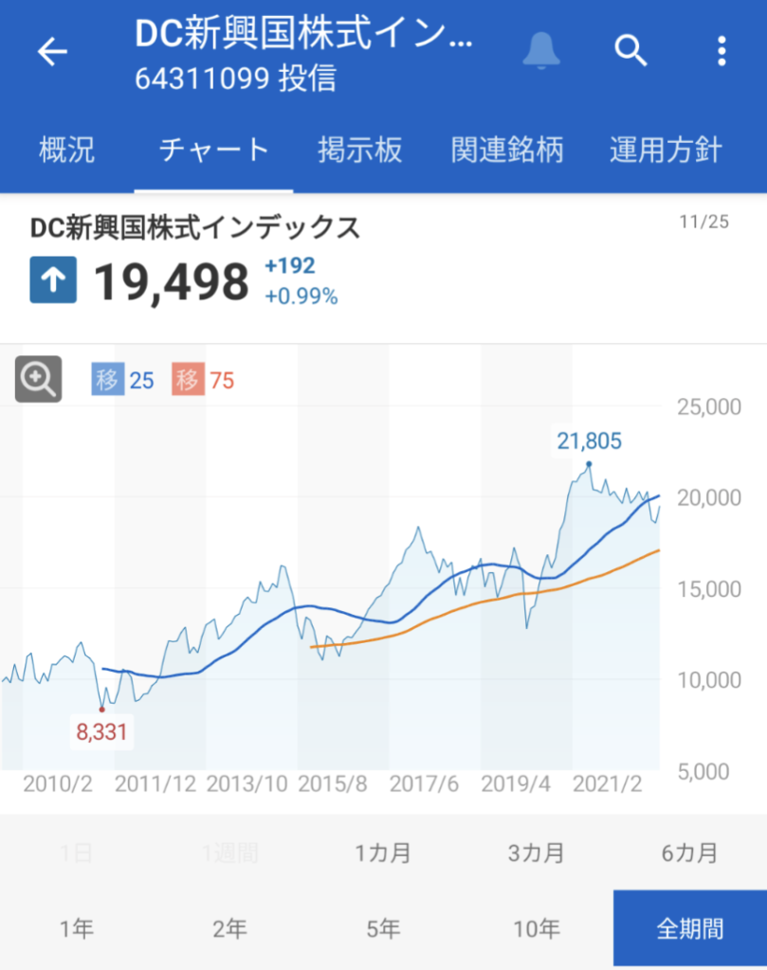Image resolution: width=767 pixels, height=970 pixels.
Task: Zoom the chart with magnifier-plus icon
Action: point(39,379)
